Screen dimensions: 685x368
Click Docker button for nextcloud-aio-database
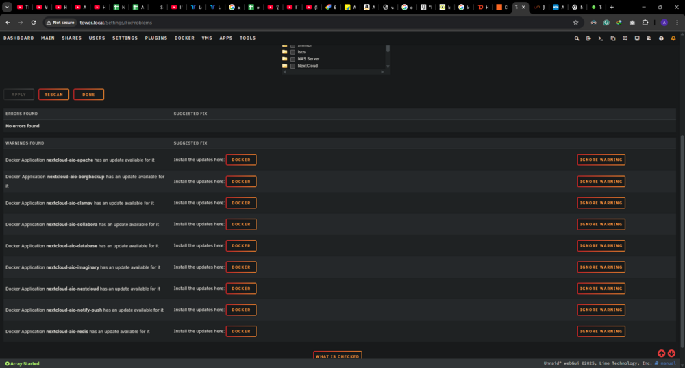tap(241, 245)
